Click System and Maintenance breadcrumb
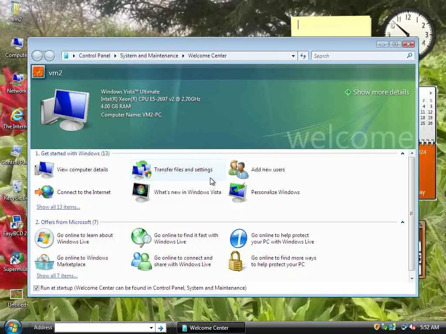Image resolution: width=446 pixels, height=334 pixels. 149,56
